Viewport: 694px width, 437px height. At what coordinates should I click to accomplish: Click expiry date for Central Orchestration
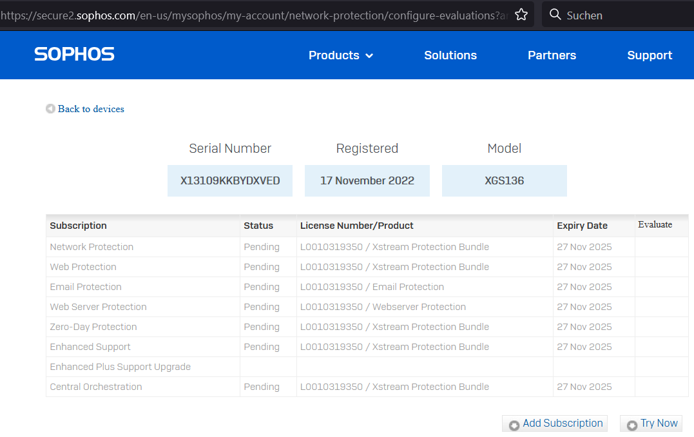[x=584, y=387]
